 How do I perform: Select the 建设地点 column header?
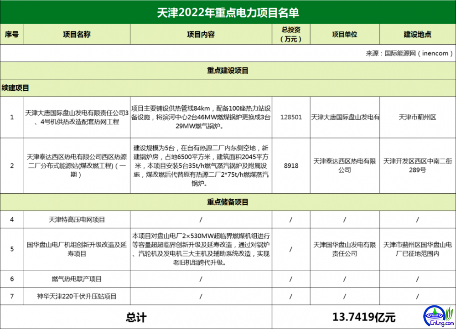pyautogui.click(x=417, y=34)
